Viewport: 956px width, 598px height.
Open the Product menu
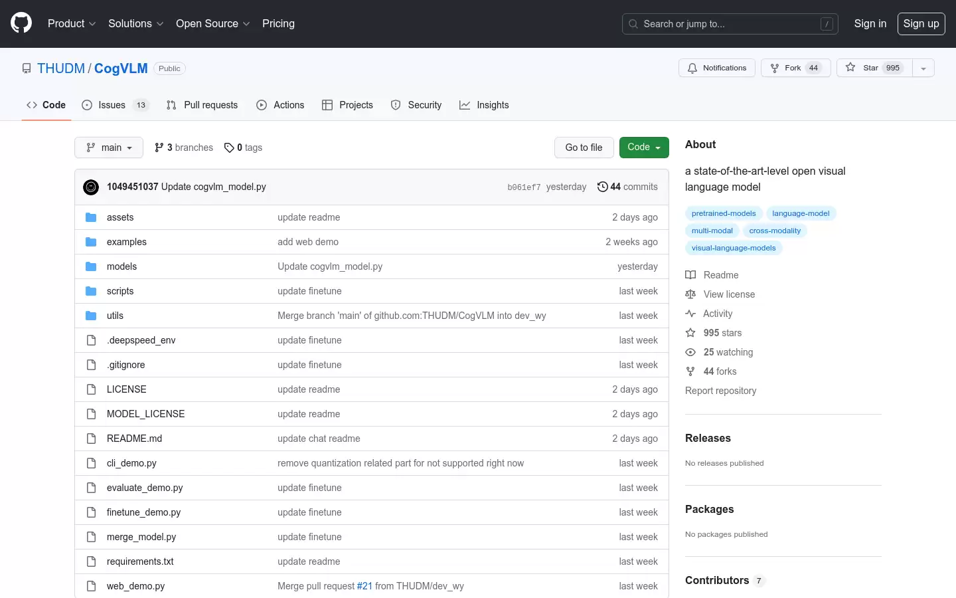point(72,23)
